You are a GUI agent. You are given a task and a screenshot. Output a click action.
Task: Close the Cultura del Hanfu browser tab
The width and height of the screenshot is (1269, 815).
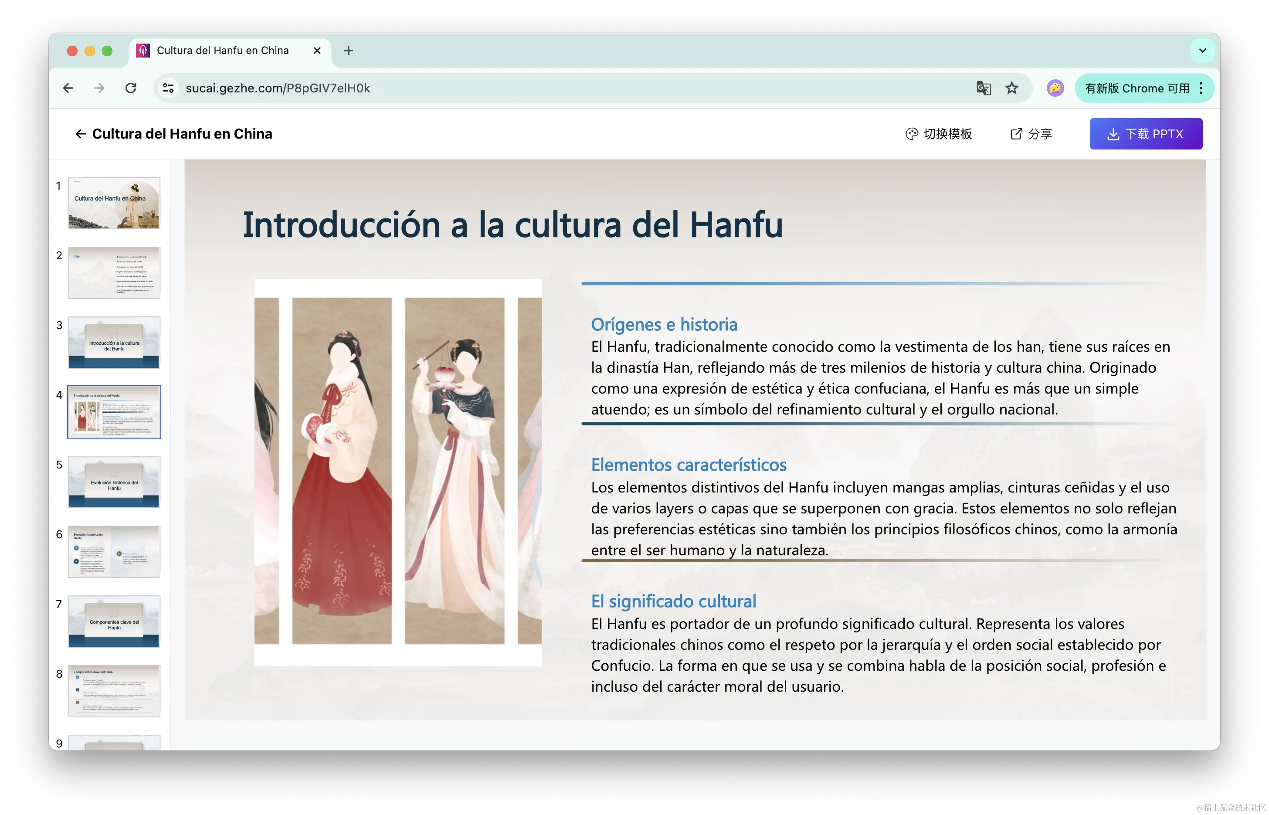(317, 51)
